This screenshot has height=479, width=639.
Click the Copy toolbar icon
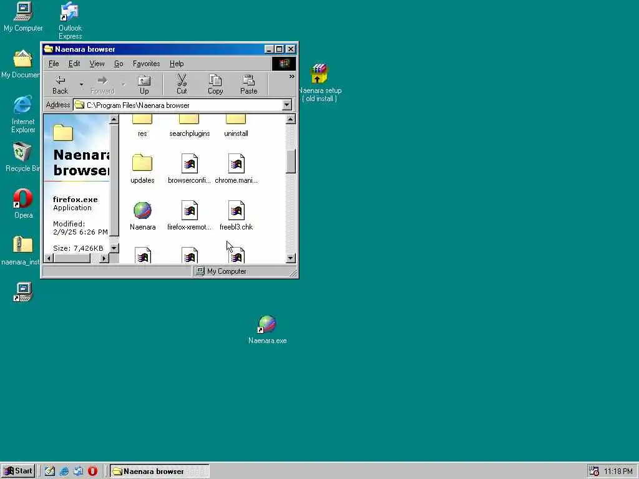click(215, 85)
